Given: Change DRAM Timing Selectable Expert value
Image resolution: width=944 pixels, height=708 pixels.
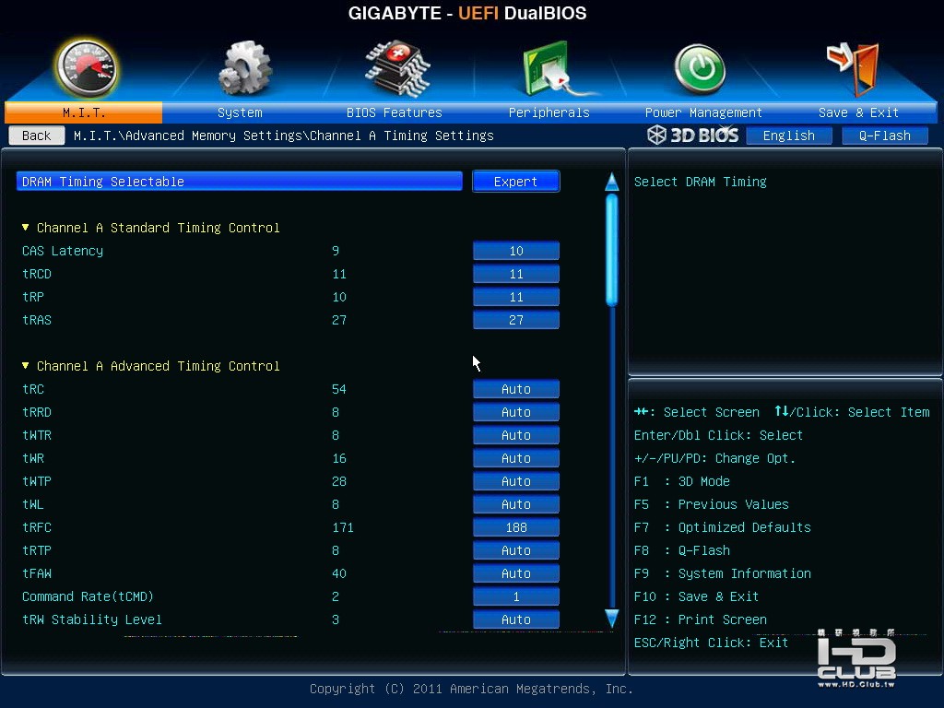Looking at the screenshot, I should tap(516, 182).
